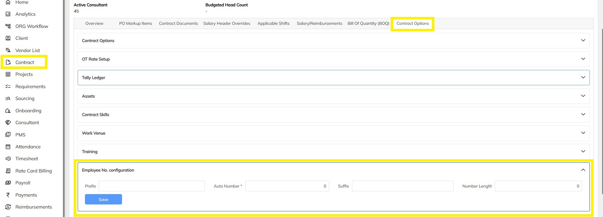This screenshot has height=217, width=603.
Task: Collapse Employee No. configuration chevron
Action: 583,170
